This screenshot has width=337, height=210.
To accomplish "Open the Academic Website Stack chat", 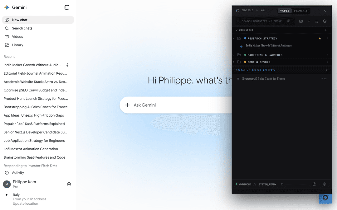I will tap(38, 82).
